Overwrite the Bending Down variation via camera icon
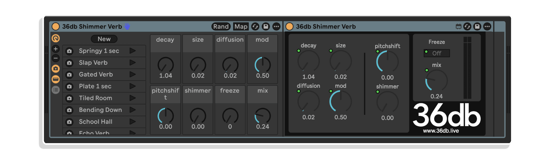Screen dimensions: 555x159 (69, 110)
